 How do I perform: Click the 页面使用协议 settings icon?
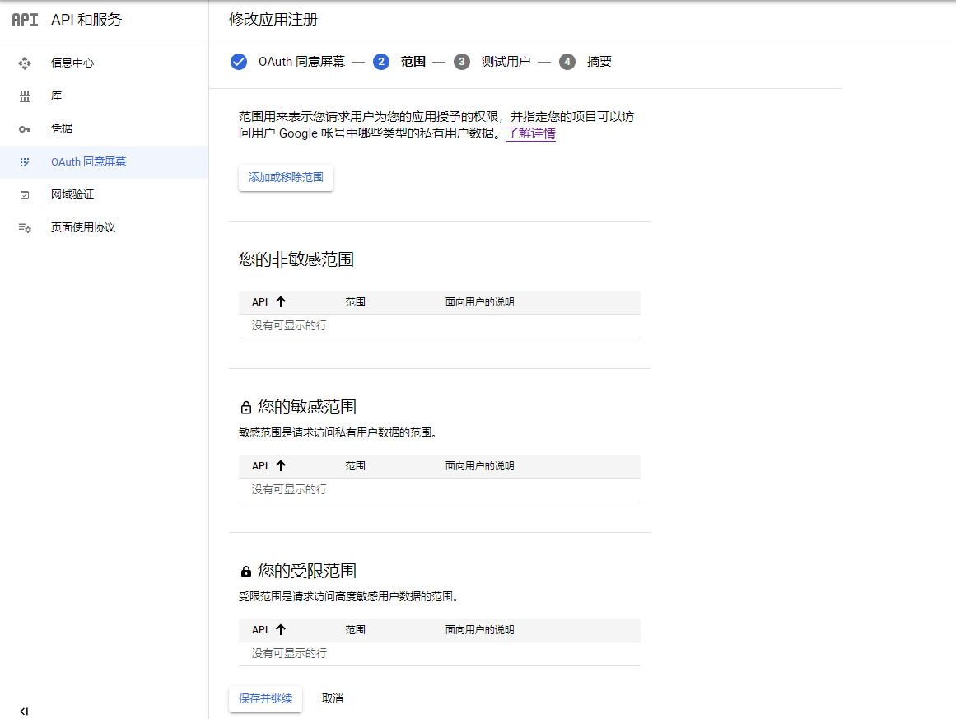click(25, 228)
